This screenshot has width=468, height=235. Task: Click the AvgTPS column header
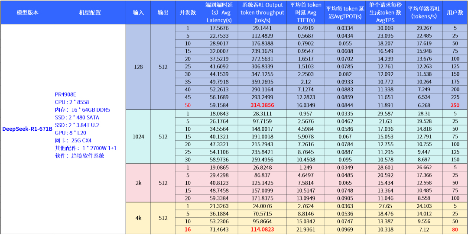(385, 13)
